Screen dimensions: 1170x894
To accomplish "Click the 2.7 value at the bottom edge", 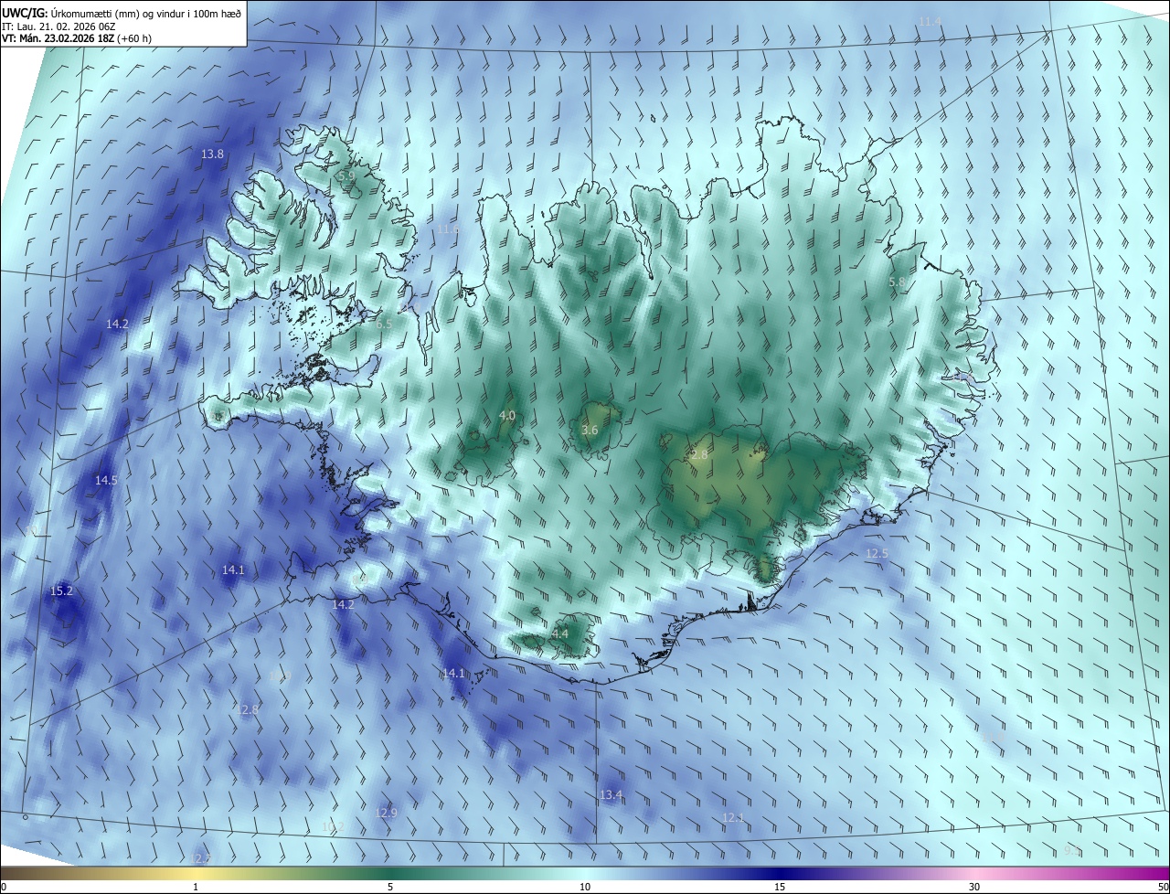I will click(203, 858).
